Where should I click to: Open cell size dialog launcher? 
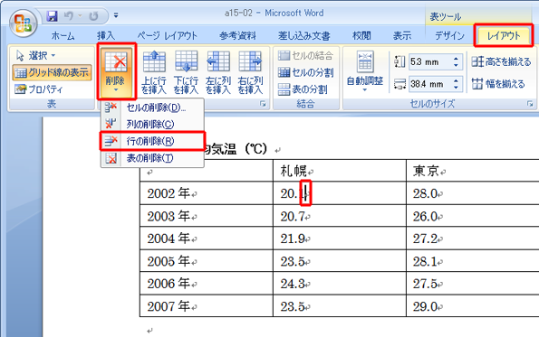click(x=530, y=104)
